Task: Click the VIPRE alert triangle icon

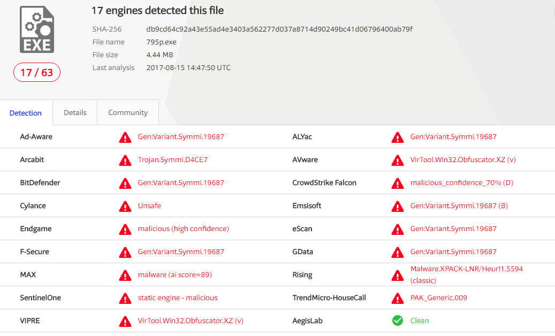Action: click(125, 320)
